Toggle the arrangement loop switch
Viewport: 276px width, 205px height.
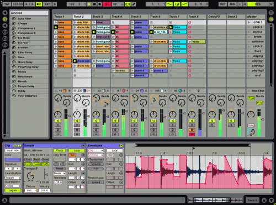point(177,4)
